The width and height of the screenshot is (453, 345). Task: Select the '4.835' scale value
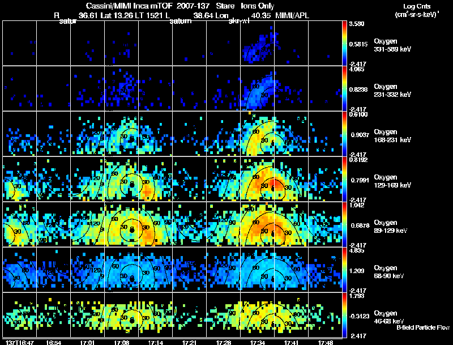pos(357,250)
